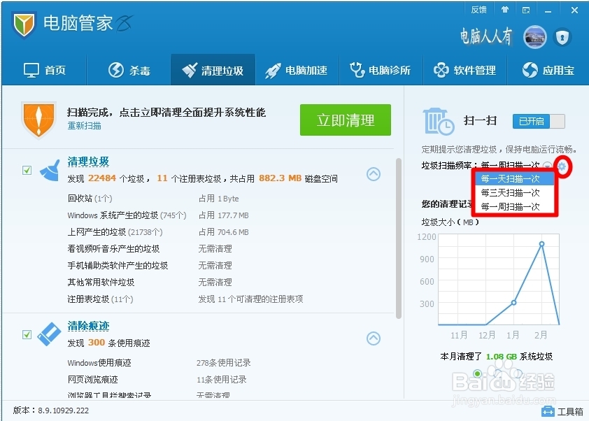Switch to the 杀毒 tab
589x421 pixels.
coord(129,70)
